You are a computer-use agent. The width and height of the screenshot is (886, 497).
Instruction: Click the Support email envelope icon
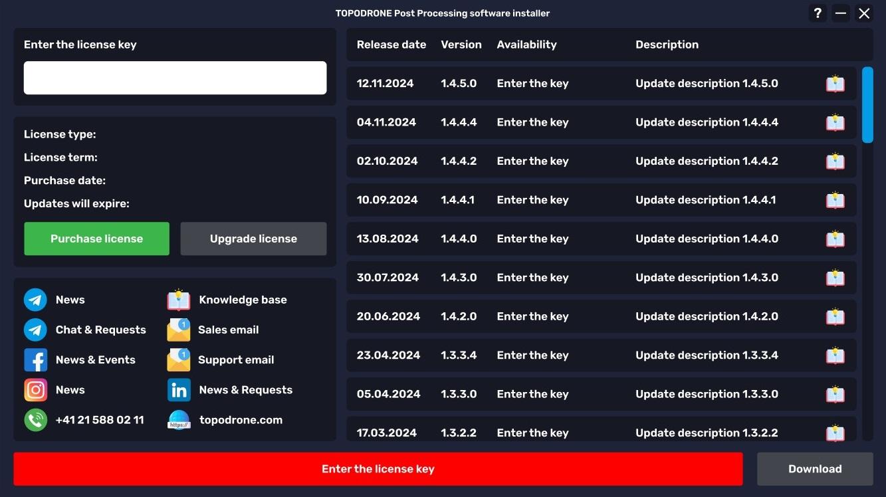coord(179,360)
